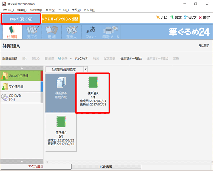Open the 用紙 paper settings icon
213x171 pixels.
coord(52,32)
